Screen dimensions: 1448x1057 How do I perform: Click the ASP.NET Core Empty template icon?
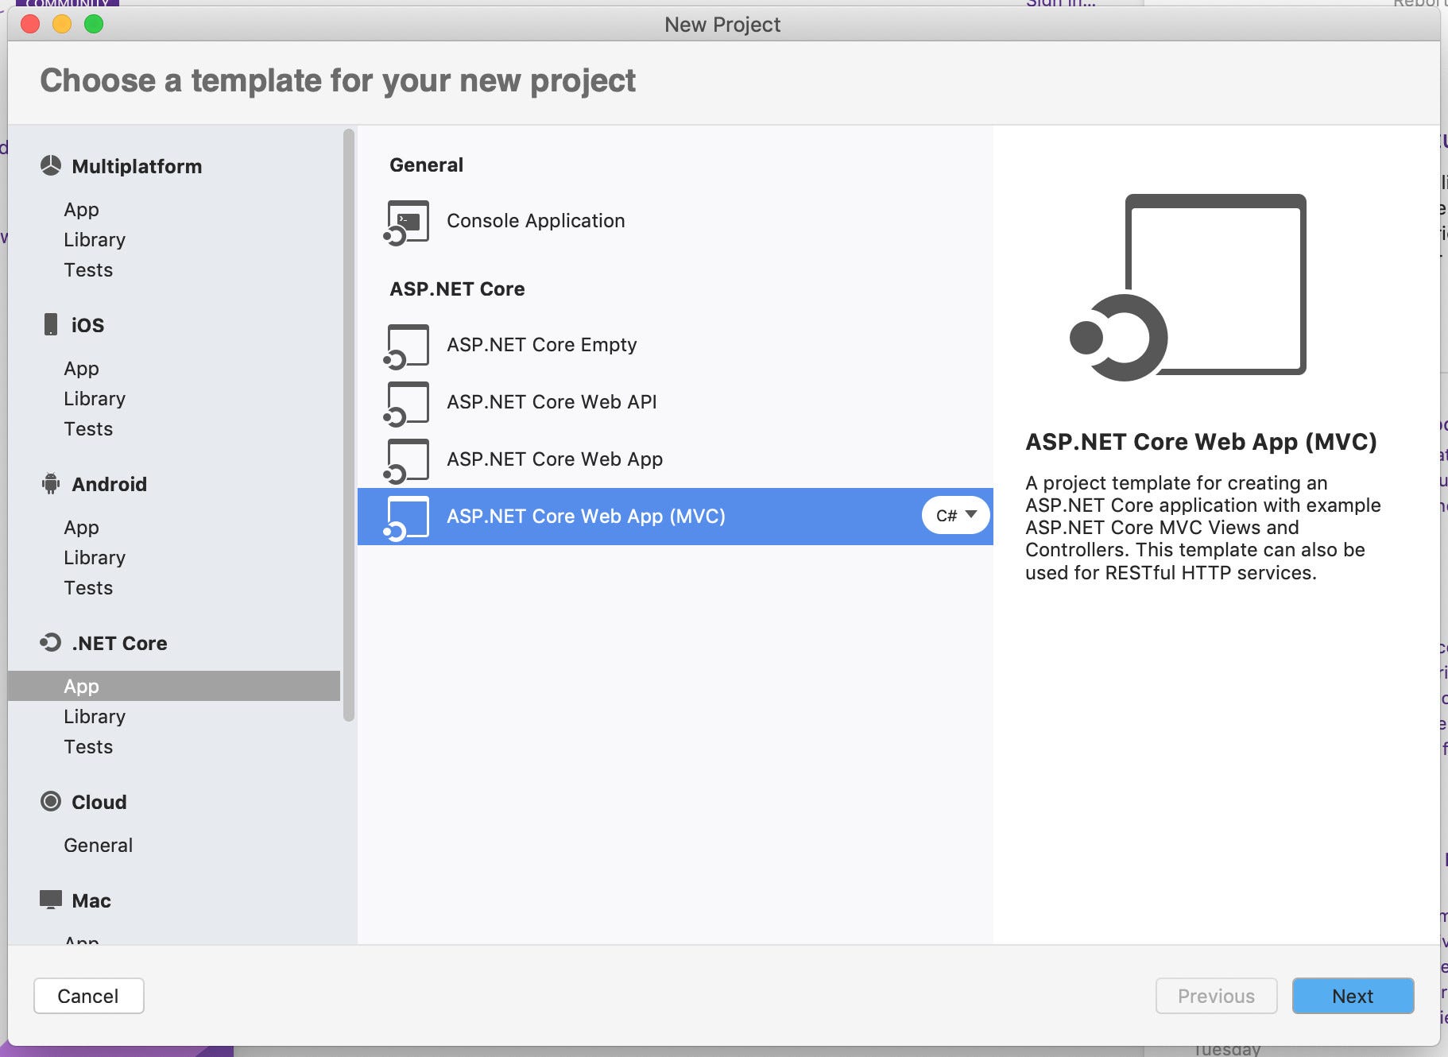407,347
